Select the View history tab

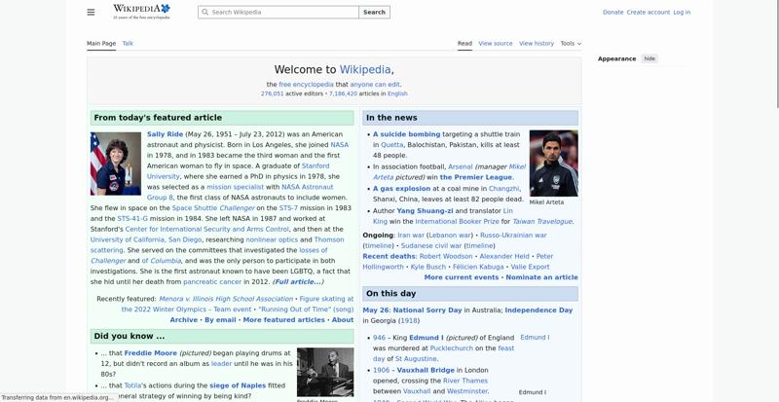[x=537, y=44]
